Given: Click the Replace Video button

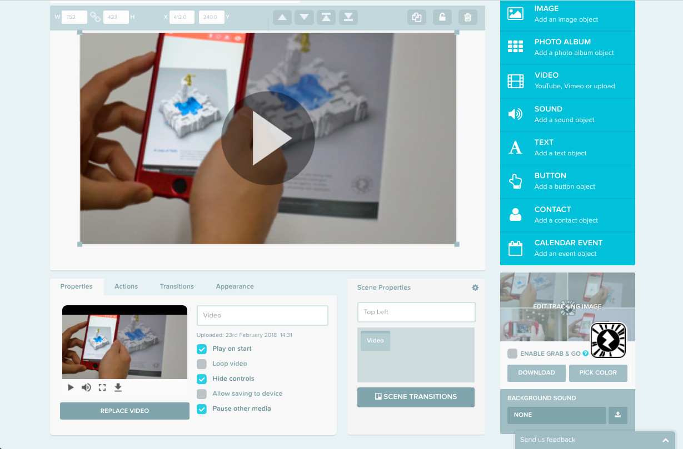Looking at the screenshot, I should [x=124, y=411].
